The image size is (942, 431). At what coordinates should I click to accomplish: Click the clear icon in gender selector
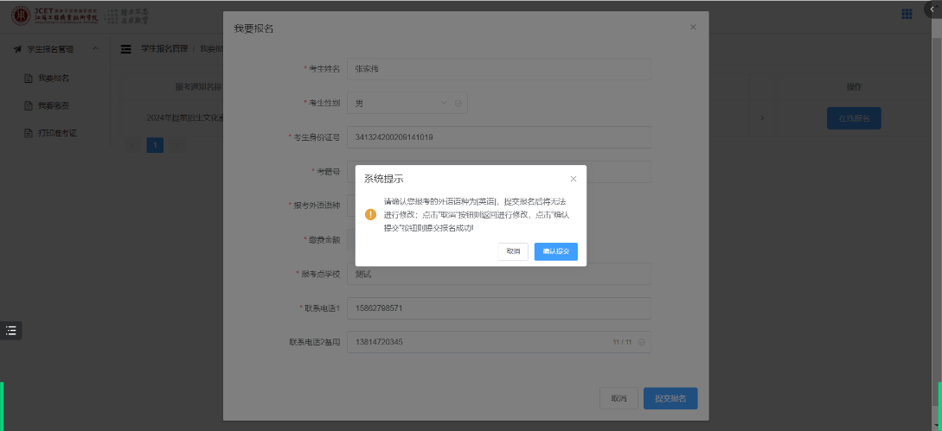click(x=458, y=103)
